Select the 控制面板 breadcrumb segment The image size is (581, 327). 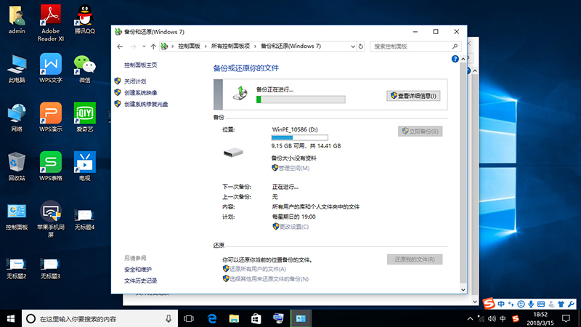[189, 47]
